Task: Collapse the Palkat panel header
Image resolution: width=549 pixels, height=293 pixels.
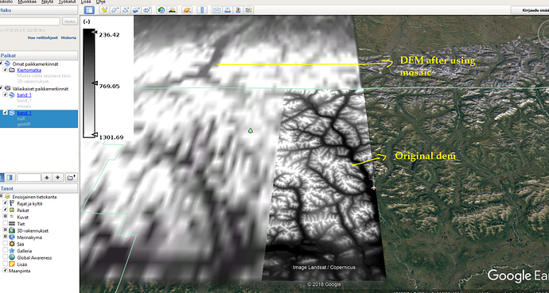Action: tap(38, 55)
